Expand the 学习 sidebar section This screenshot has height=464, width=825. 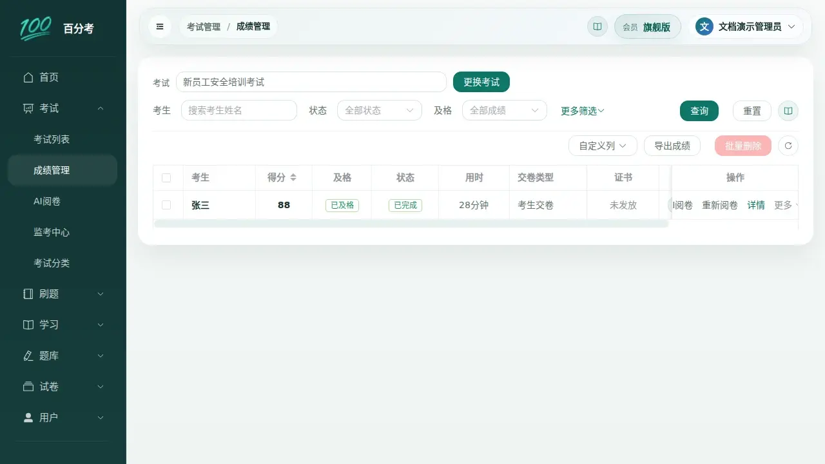(x=63, y=325)
